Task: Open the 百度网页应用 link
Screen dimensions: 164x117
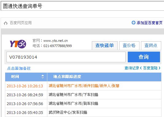Action: coord(21,23)
